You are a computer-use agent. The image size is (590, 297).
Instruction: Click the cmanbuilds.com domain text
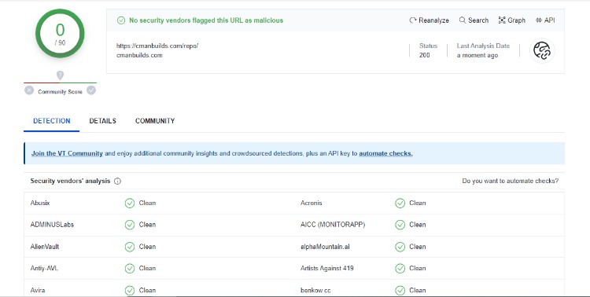(139, 55)
